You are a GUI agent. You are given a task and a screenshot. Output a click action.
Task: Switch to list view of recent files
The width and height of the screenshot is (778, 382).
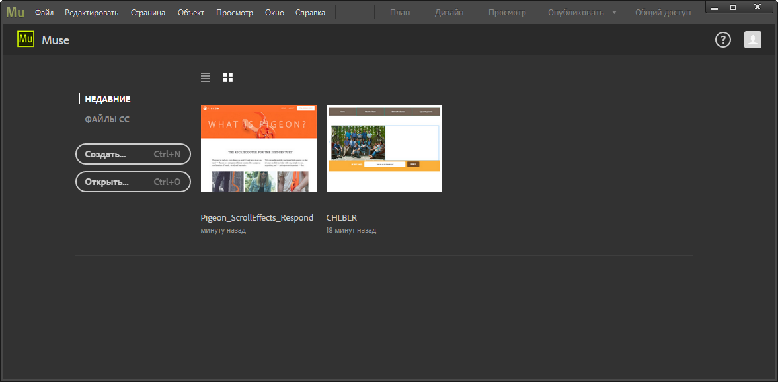click(205, 77)
